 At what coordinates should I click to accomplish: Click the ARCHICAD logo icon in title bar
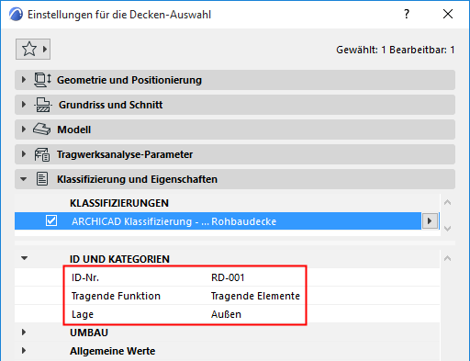click(16, 15)
